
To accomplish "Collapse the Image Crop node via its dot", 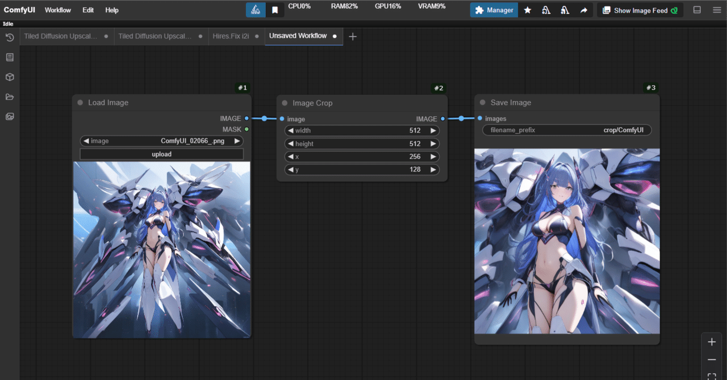I will (285, 103).
